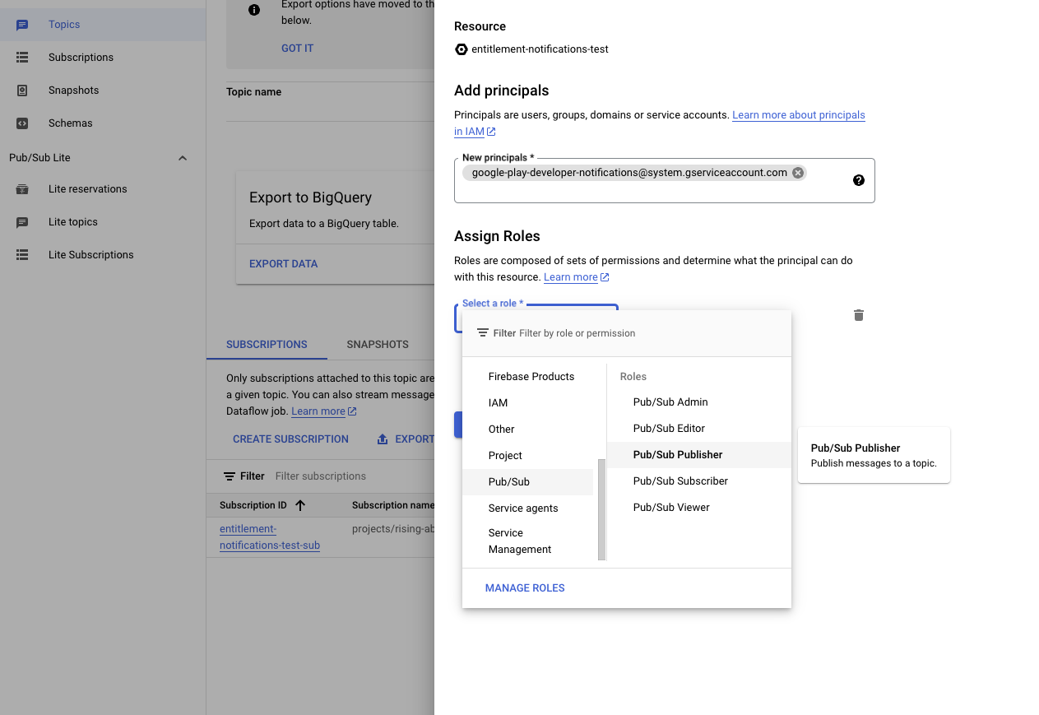Click the filter icon in role dropdown
The image size is (1039, 715).
click(x=483, y=333)
